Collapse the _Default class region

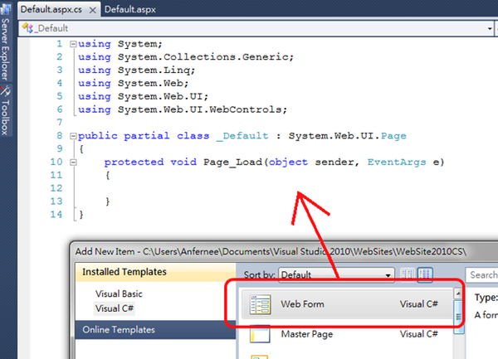(x=73, y=136)
